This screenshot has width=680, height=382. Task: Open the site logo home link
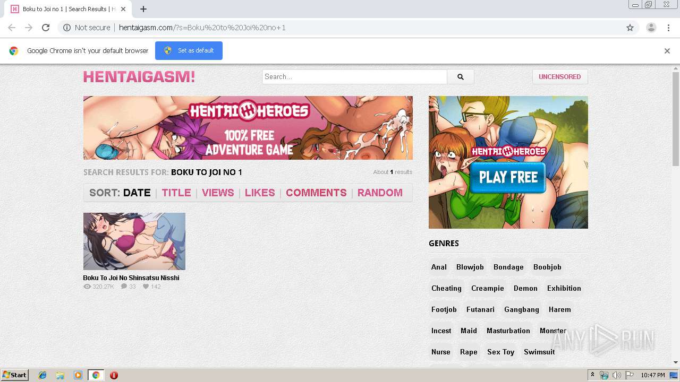139,77
